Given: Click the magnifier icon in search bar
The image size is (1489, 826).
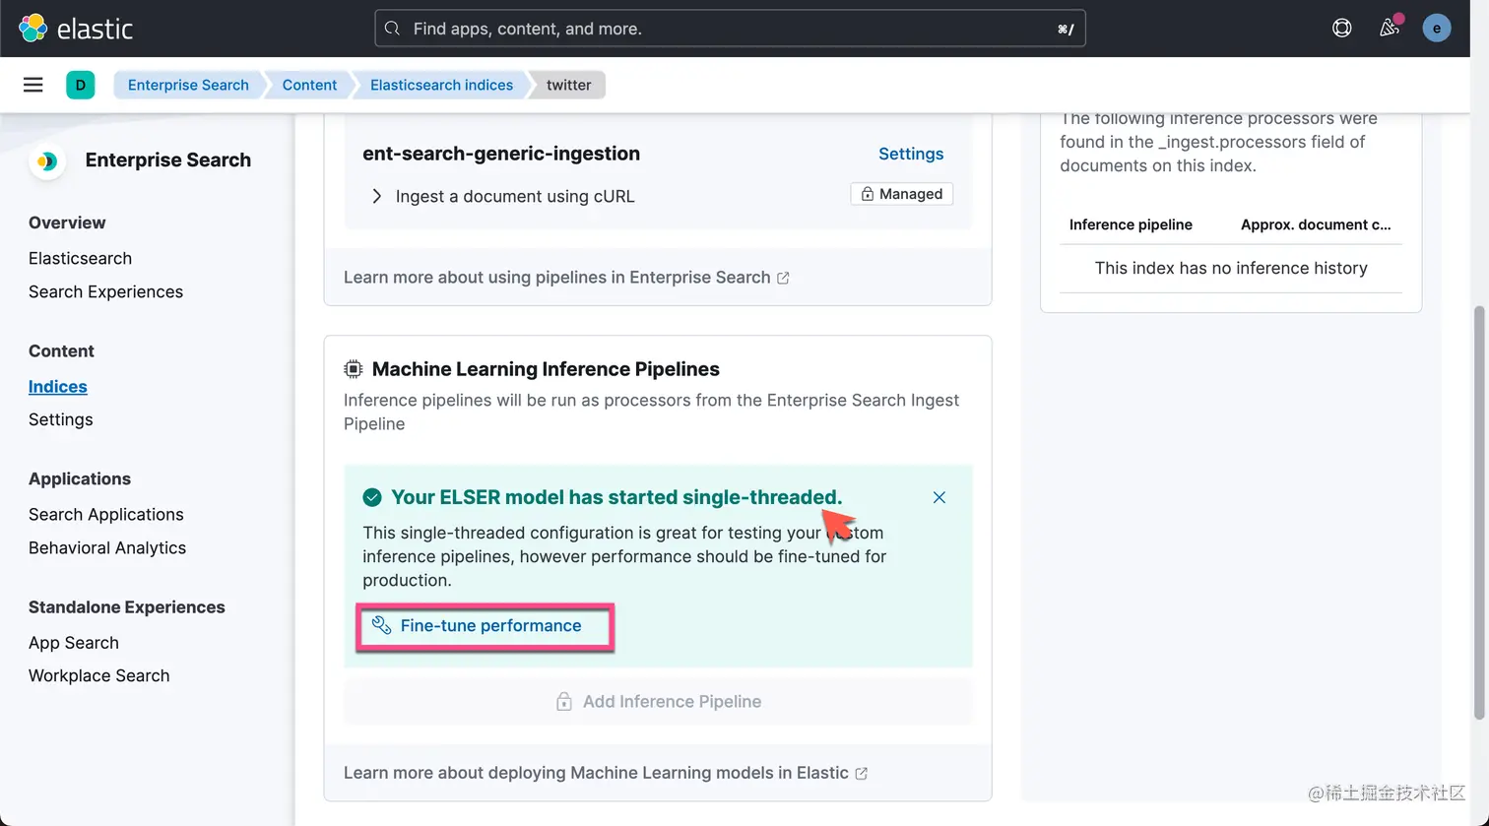Looking at the screenshot, I should pyautogui.click(x=392, y=29).
